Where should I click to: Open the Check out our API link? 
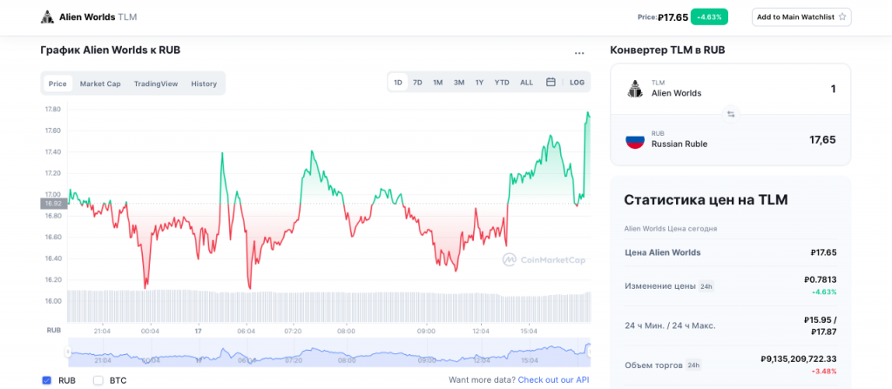pos(553,380)
